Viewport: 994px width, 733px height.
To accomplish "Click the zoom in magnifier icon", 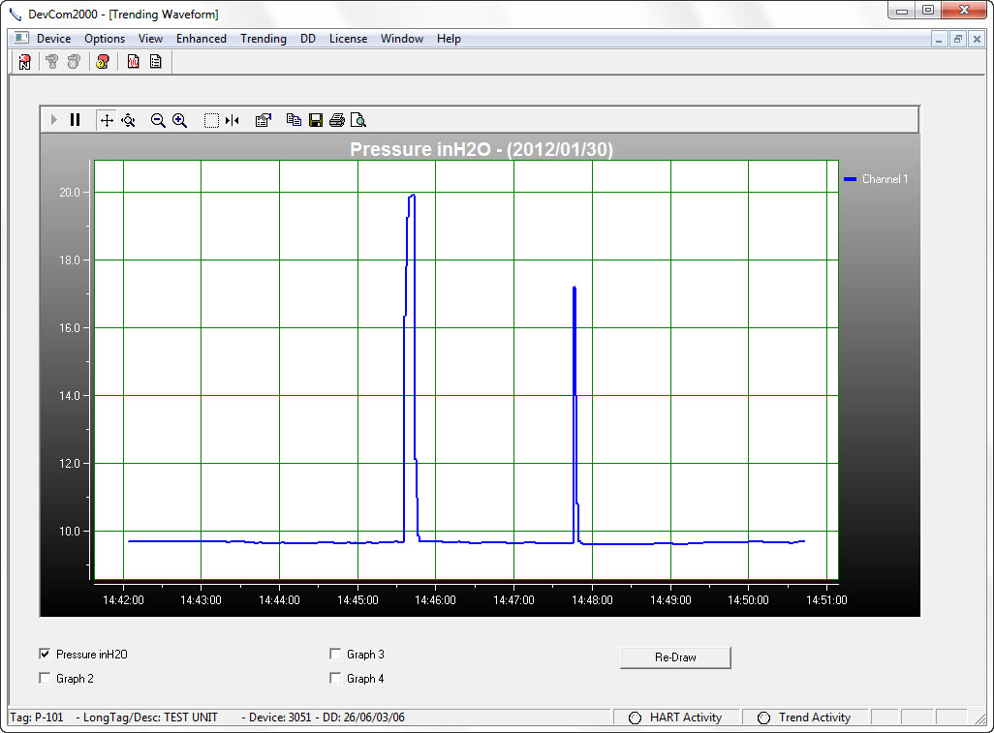I will click(179, 120).
